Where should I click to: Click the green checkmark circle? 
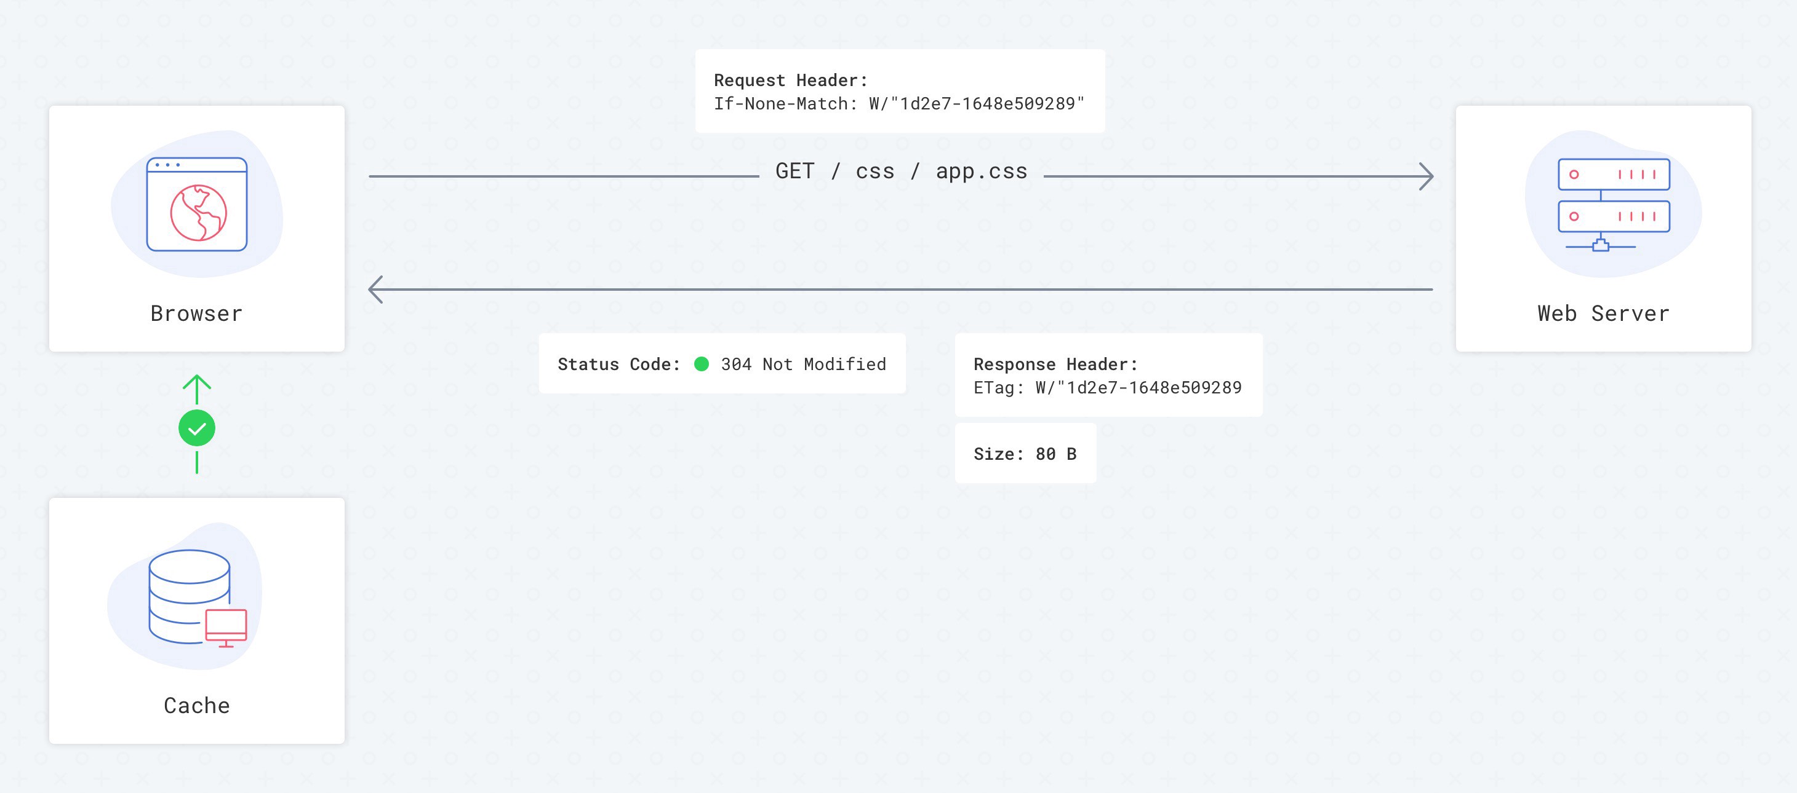tap(197, 428)
